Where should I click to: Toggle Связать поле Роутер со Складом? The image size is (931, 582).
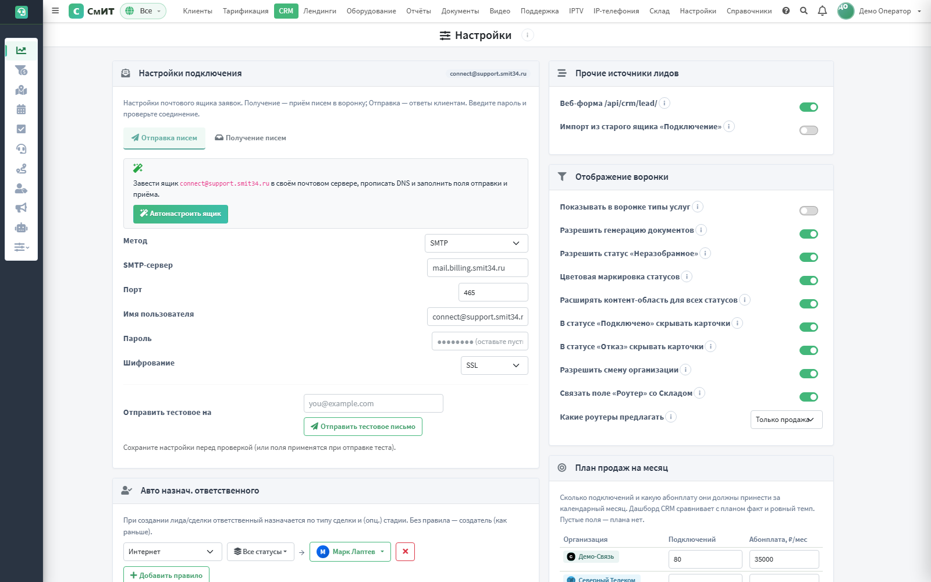point(809,397)
